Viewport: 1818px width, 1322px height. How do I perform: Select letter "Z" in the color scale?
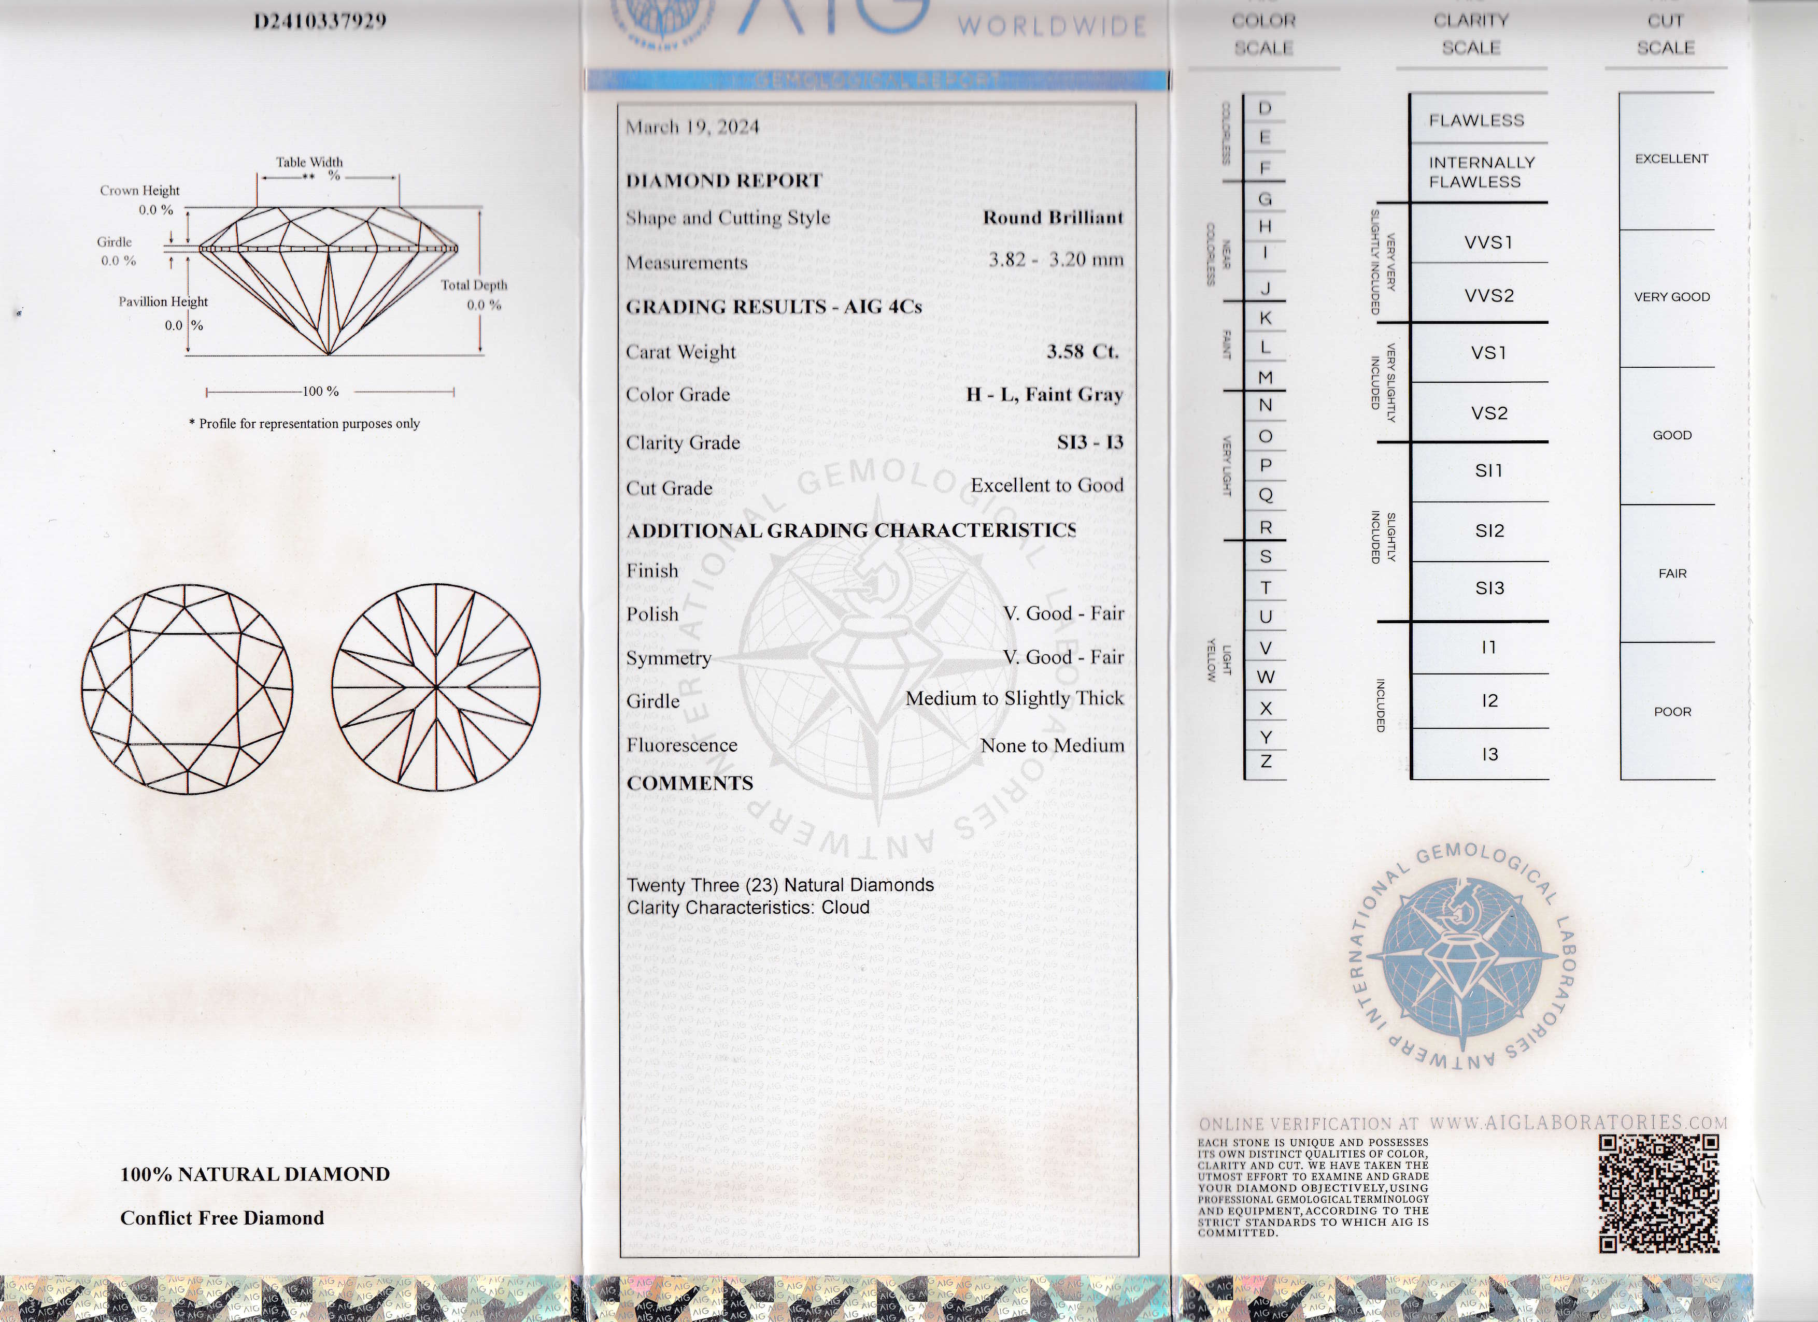tap(1266, 761)
